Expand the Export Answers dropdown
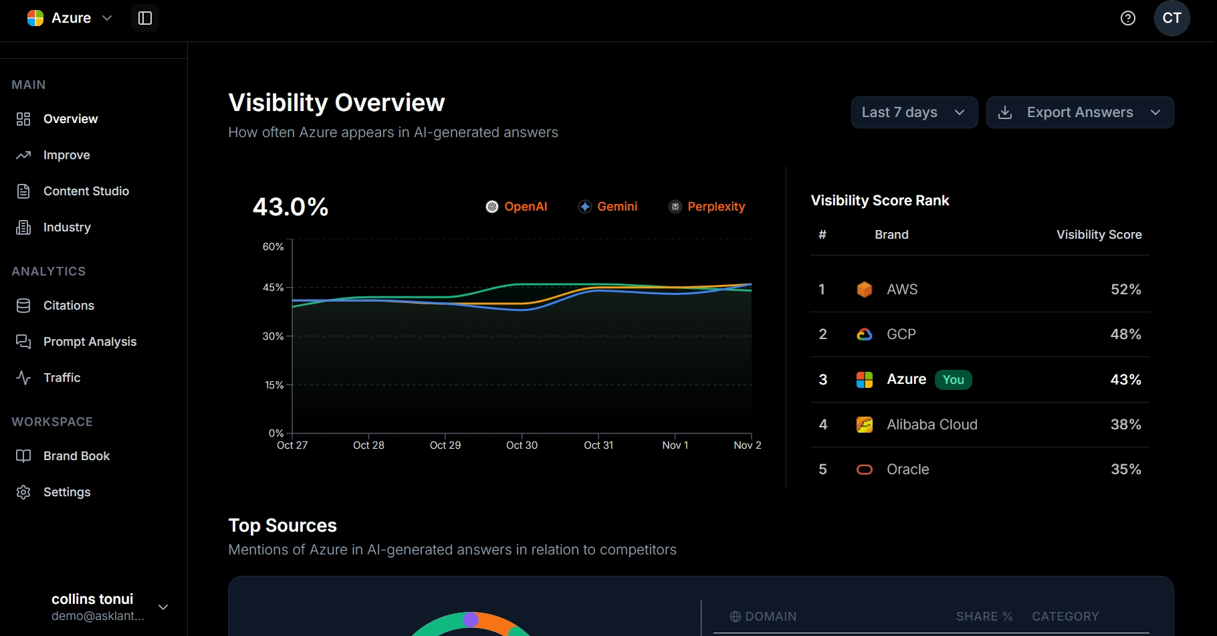Viewport: 1217px width, 636px height. tap(1080, 112)
